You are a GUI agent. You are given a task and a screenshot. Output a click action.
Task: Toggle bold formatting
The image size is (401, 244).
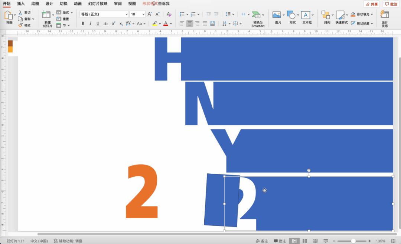click(x=83, y=23)
